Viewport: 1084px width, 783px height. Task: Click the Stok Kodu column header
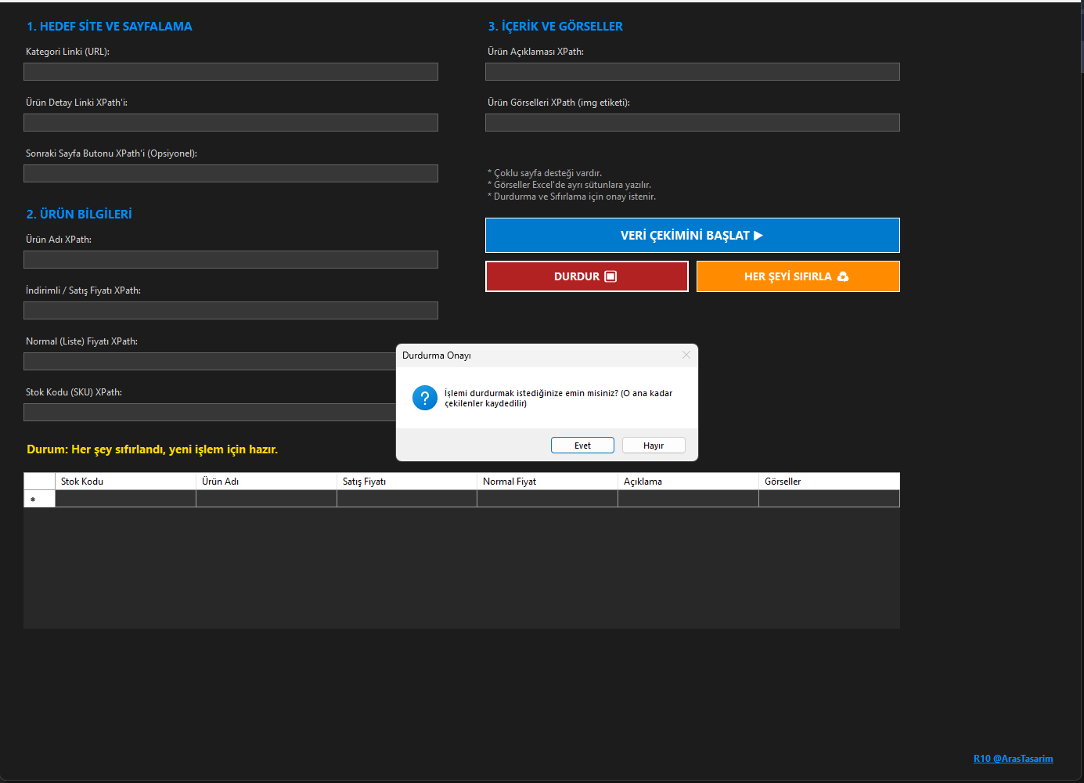[x=125, y=482]
